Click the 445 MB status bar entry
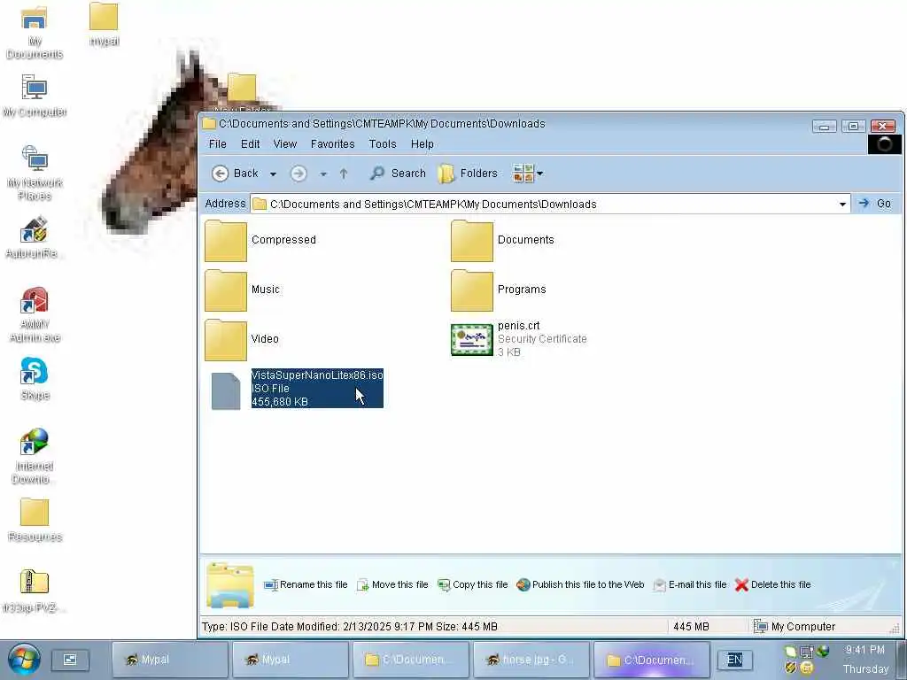 691,627
